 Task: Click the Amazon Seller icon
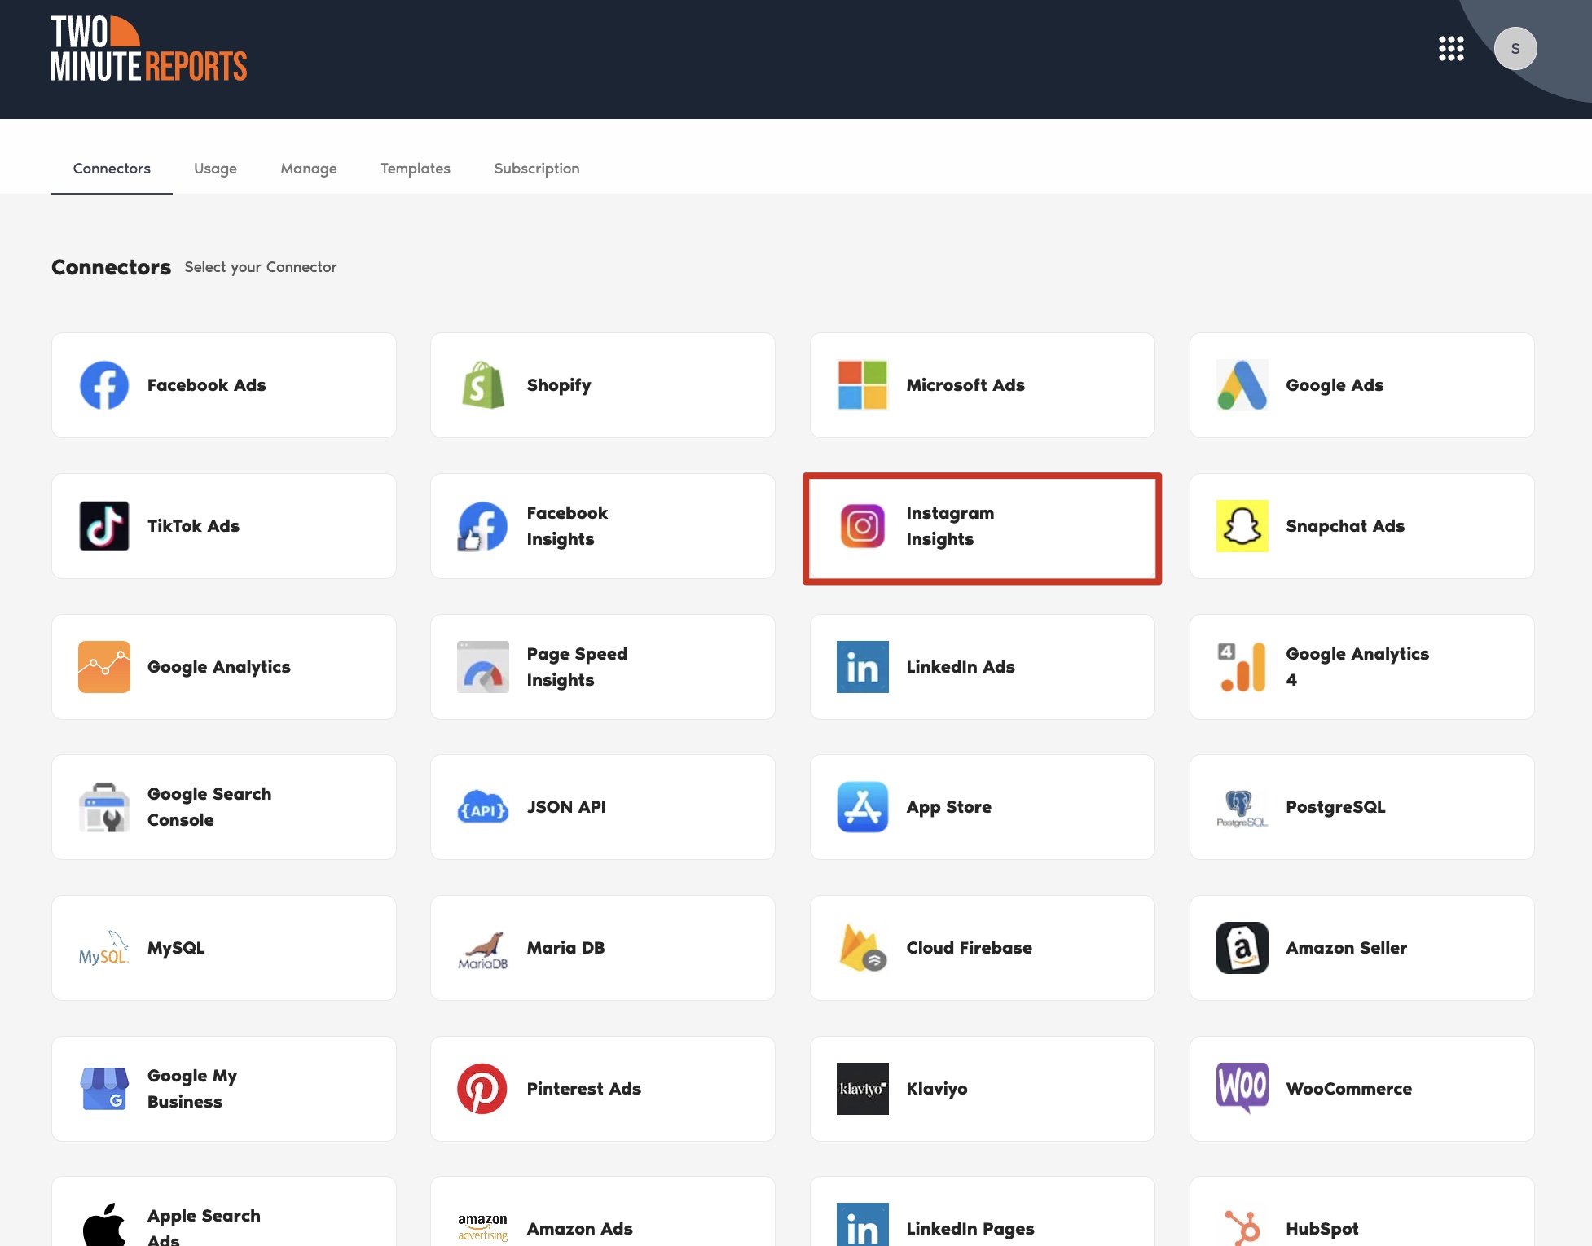click(1242, 948)
